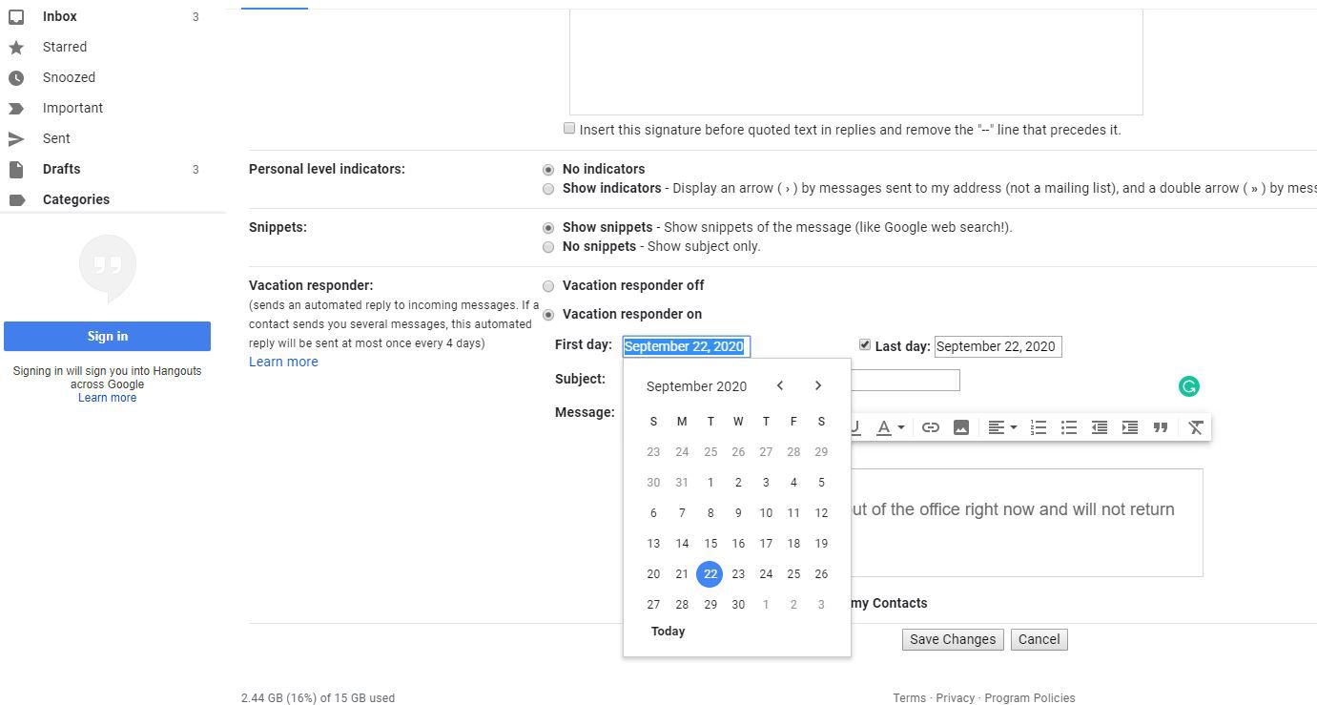Viewport: 1317px width, 705px height.
Task: Pick September 23 in the calendar
Action: 738,574
